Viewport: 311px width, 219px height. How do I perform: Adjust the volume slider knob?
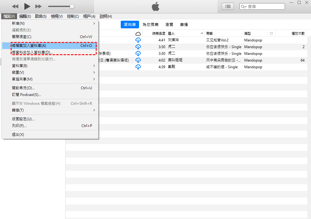(x=72, y=6)
